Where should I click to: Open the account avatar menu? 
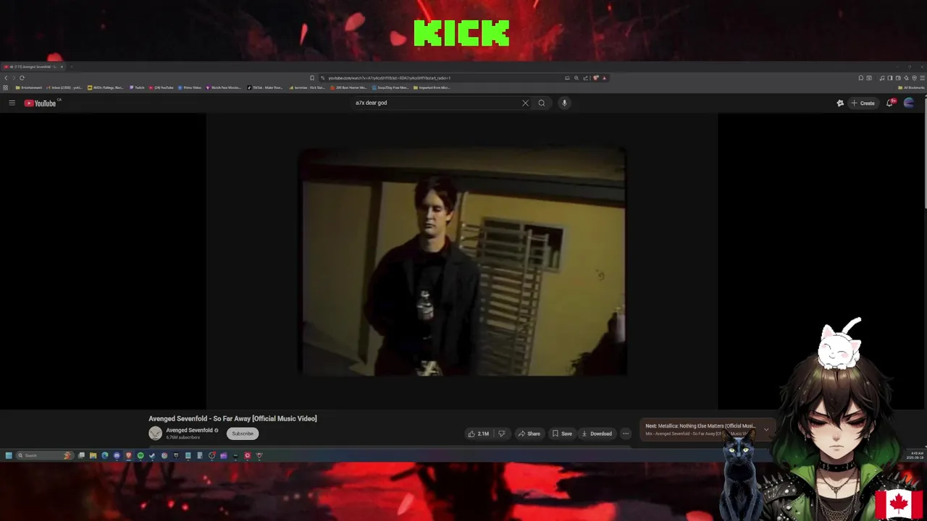[909, 103]
